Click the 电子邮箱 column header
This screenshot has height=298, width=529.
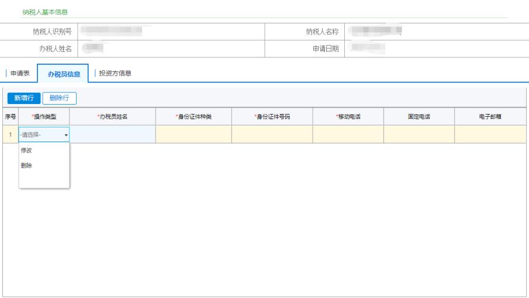pyautogui.click(x=490, y=117)
